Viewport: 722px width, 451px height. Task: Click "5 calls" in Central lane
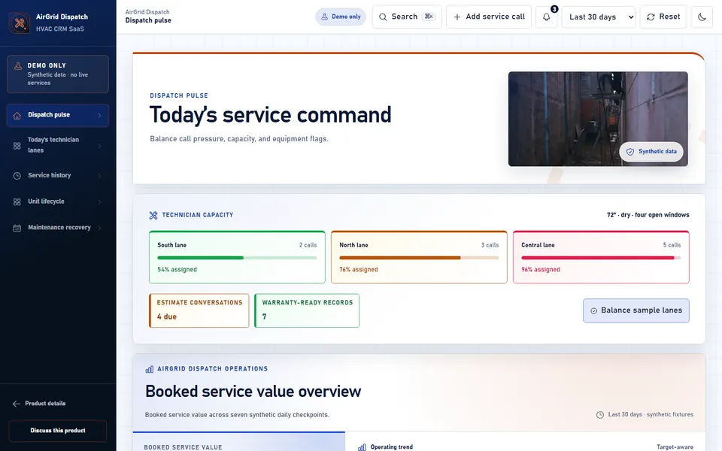pos(672,245)
